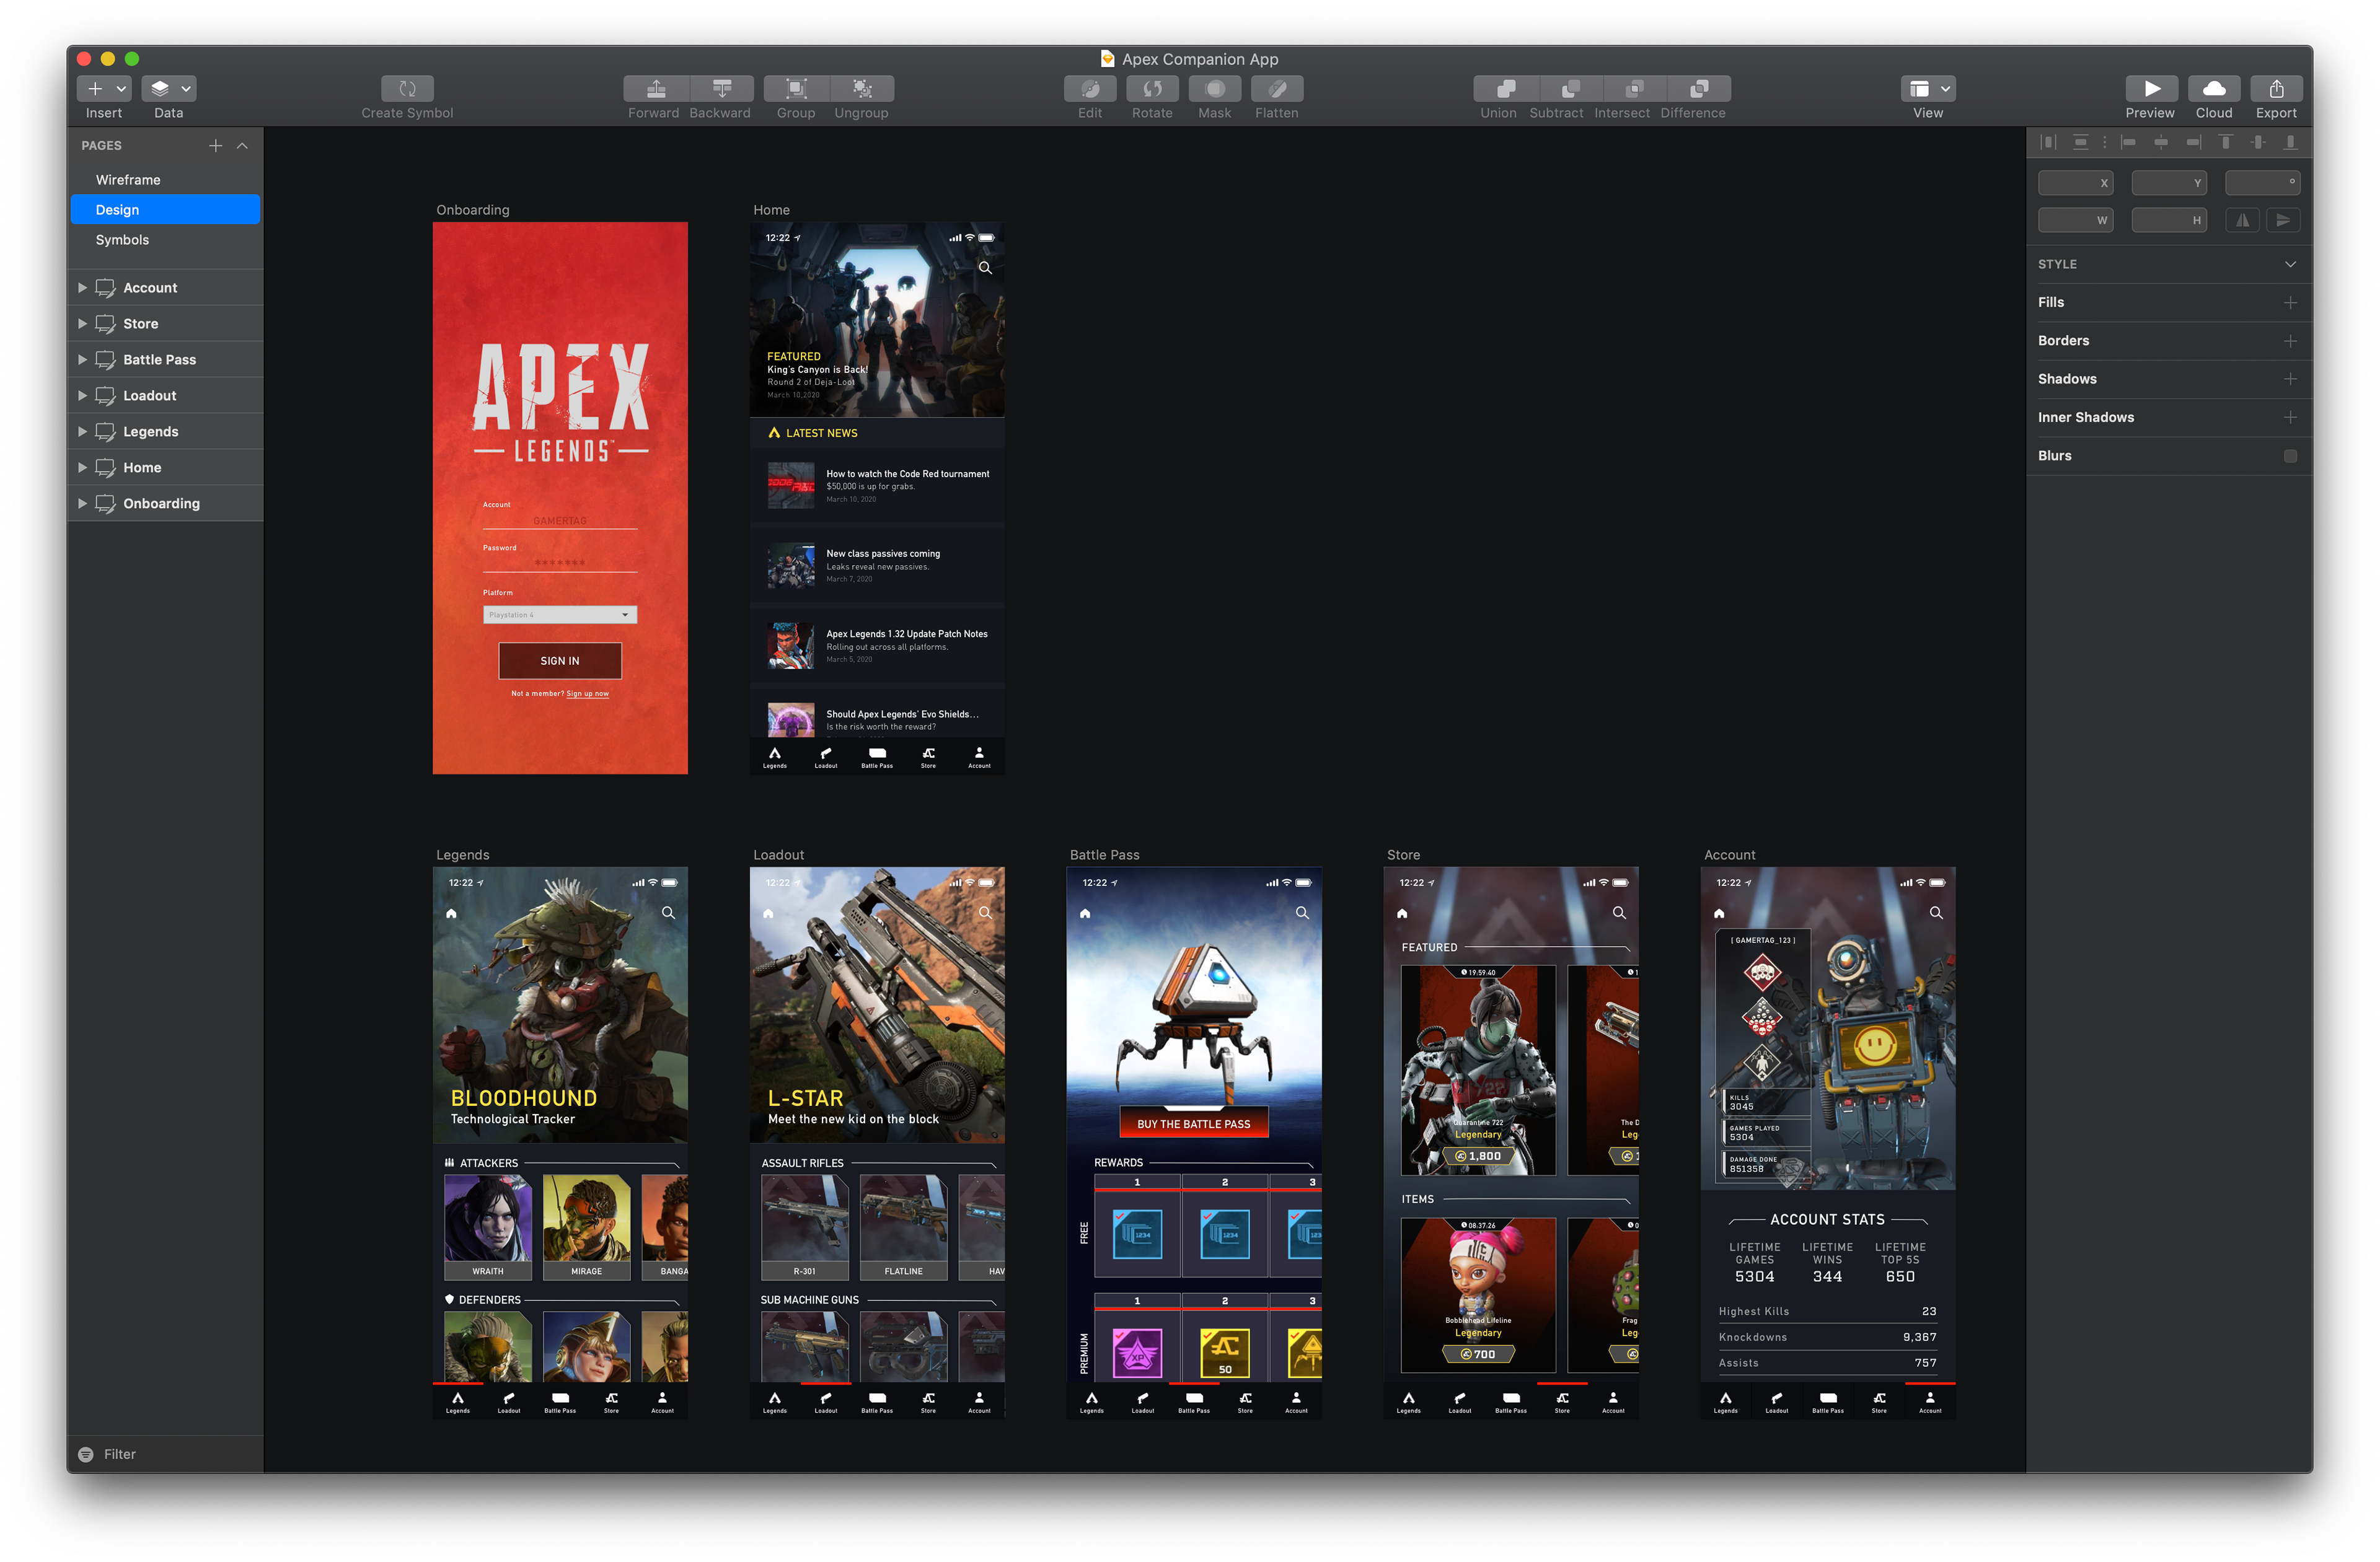
Task: Click the Mask tool icon
Action: tap(1214, 89)
